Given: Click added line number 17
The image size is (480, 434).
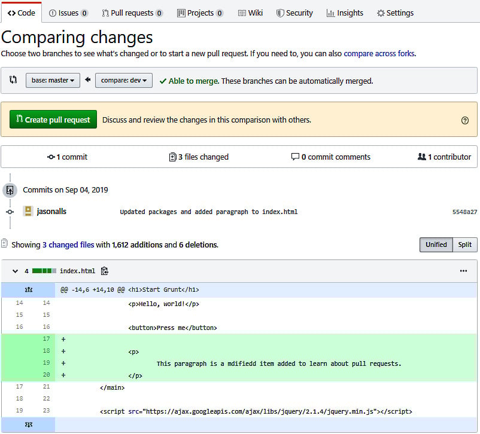Looking at the screenshot, I should point(46,339).
